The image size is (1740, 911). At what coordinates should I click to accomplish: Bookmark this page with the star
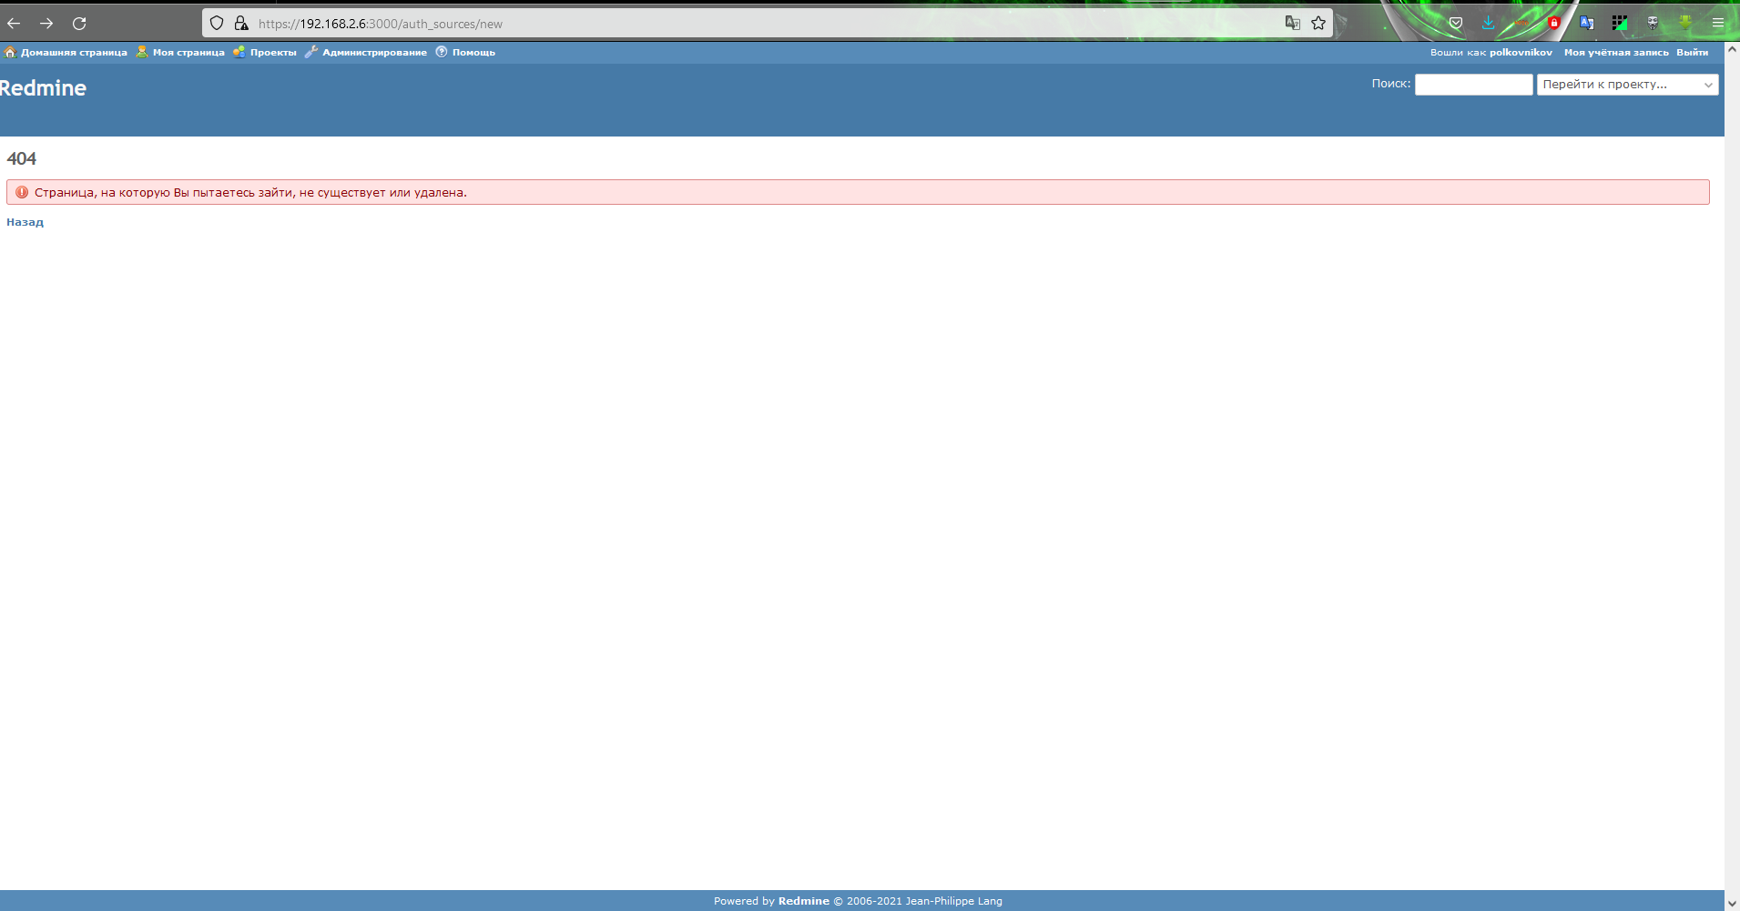pyautogui.click(x=1318, y=23)
